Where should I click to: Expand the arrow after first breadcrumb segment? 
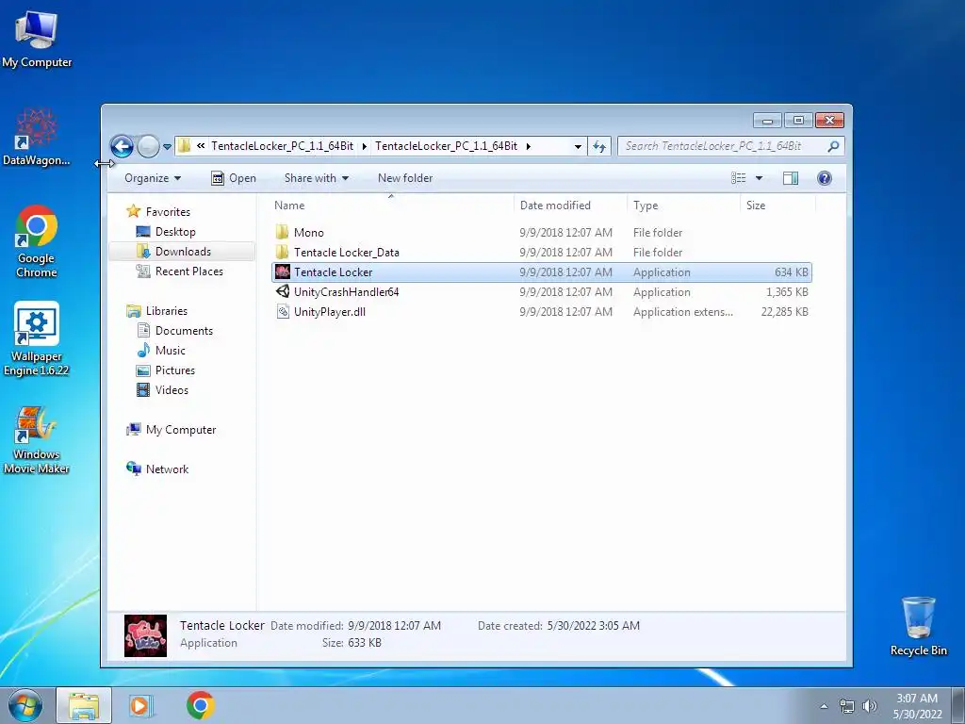tap(365, 146)
